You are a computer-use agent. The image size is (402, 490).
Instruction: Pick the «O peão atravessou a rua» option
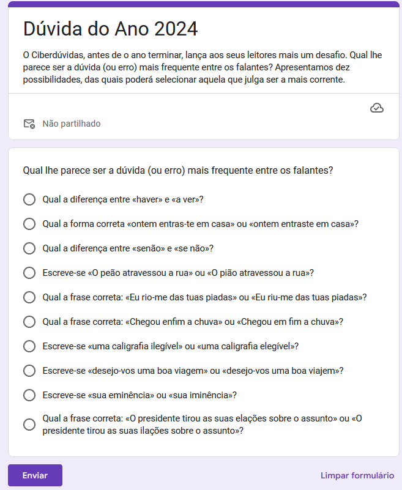(29, 273)
